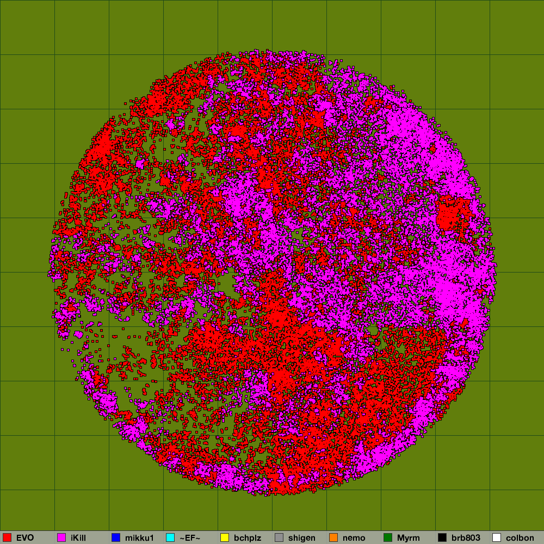Screen dimensions: 544x544
Task: Click the EVO player name label
Action: pyautogui.click(x=25, y=538)
